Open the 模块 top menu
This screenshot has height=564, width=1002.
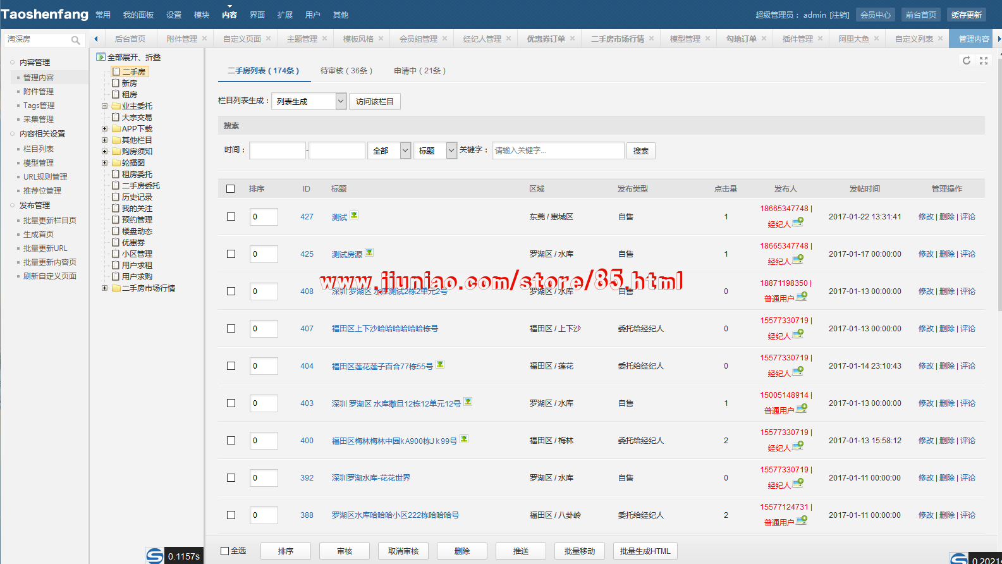coord(202,15)
